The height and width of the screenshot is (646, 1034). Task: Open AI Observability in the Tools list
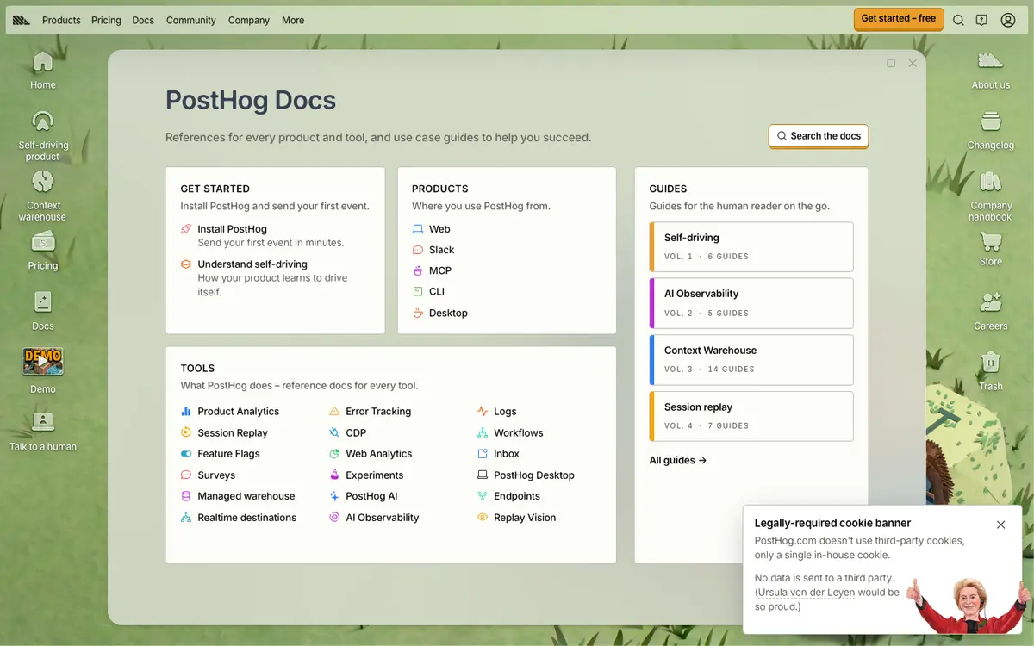pyautogui.click(x=382, y=518)
